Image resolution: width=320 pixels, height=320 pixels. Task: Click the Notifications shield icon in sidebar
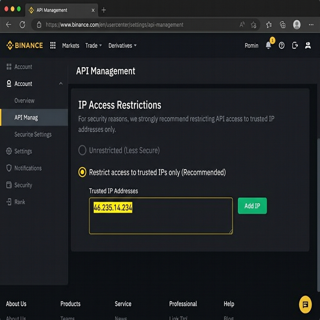9,168
